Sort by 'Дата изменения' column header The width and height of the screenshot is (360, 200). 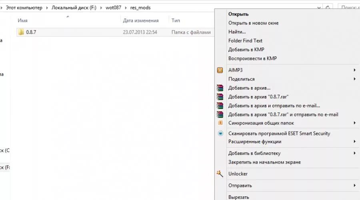[141, 20]
